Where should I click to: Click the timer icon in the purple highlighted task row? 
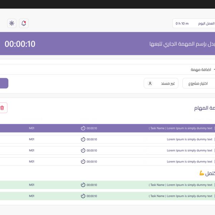pos(83,128)
